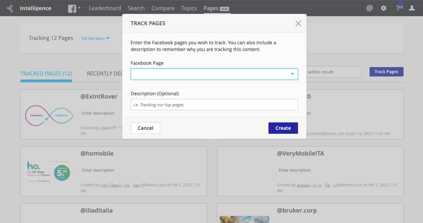
Task: Click the @ mentions icon
Action: click(370, 8)
